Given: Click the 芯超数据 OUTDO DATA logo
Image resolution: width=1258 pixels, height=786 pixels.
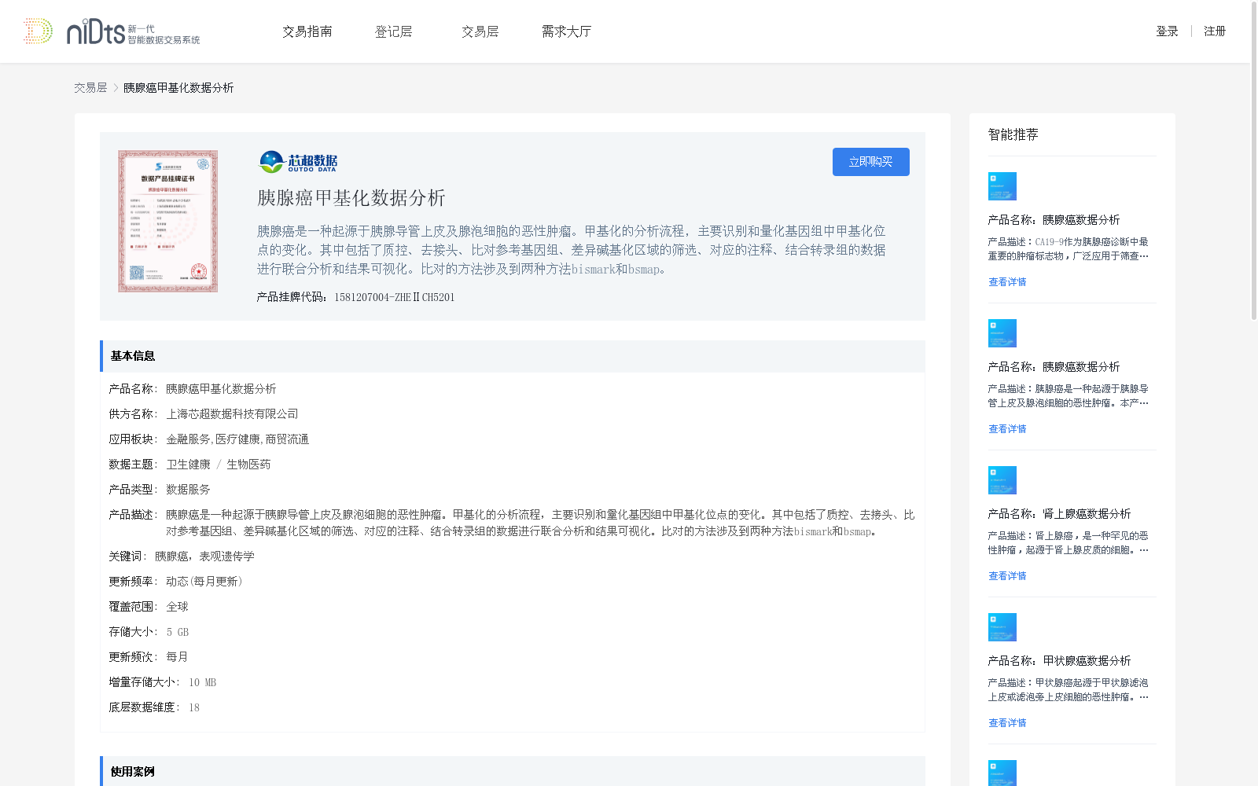Looking at the screenshot, I should pyautogui.click(x=298, y=162).
